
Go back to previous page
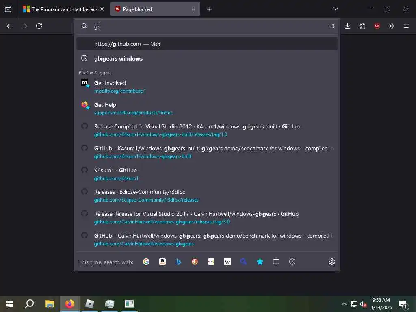pyautogui.click(x=10, y=26)
